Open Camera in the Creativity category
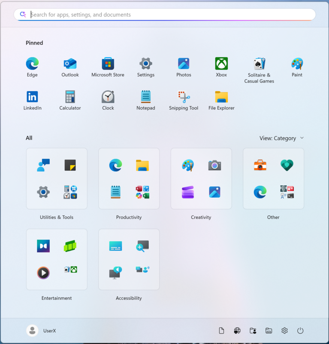329x344 pixels. tap(214, 166)
